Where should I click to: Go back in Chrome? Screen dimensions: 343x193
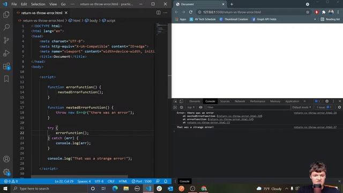click(x=176, y=12)
